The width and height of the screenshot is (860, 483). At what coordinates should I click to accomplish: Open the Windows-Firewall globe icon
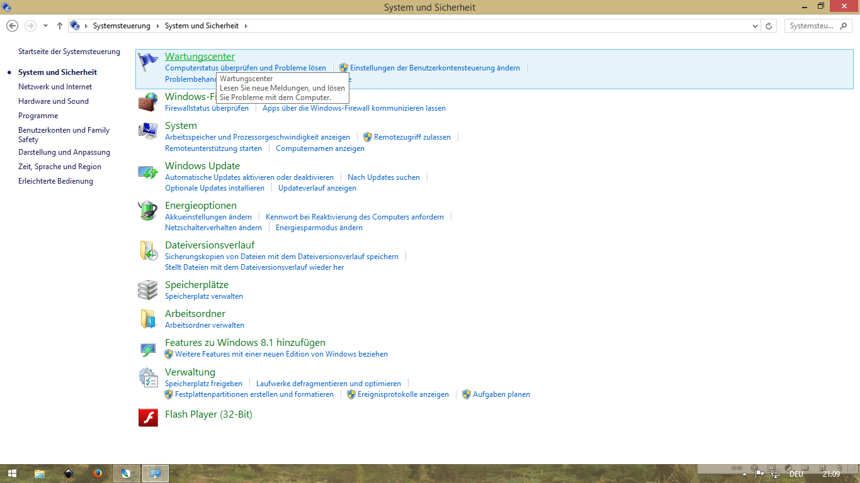tap(148, 102)
